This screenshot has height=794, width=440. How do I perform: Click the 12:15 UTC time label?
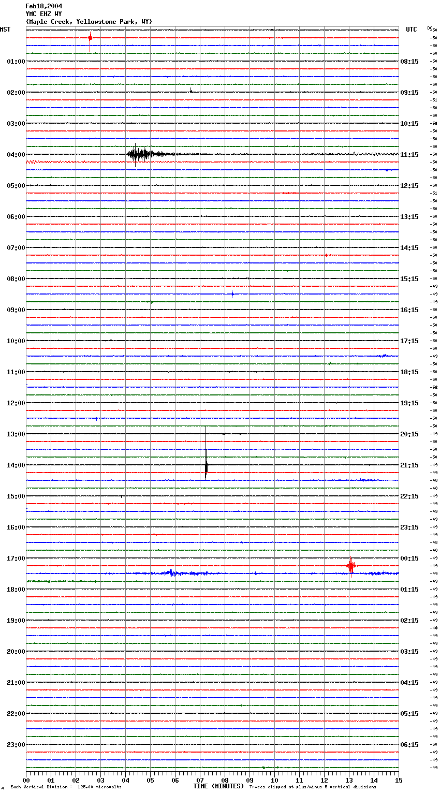click(409, 186)
